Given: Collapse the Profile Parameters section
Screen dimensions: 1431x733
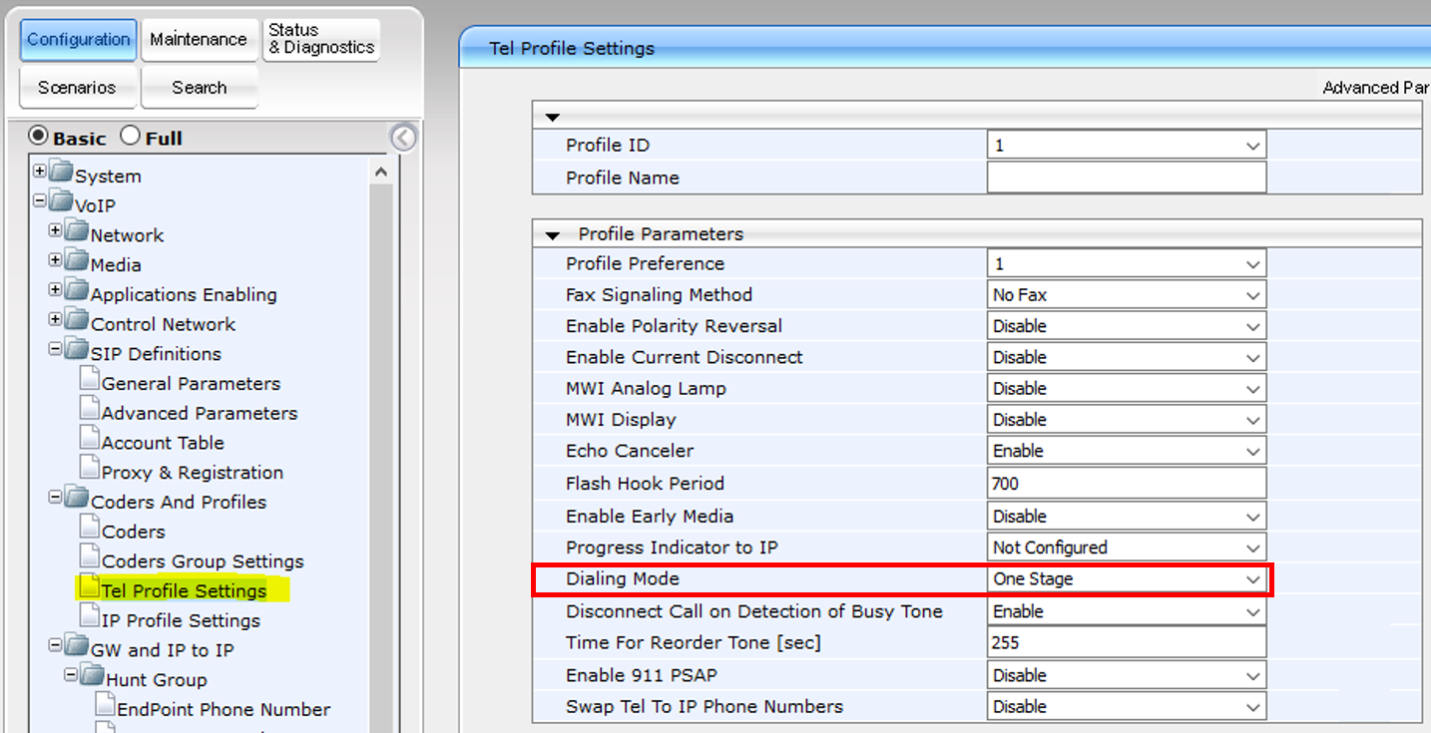Looking at the screenshot, I should 553,235.
